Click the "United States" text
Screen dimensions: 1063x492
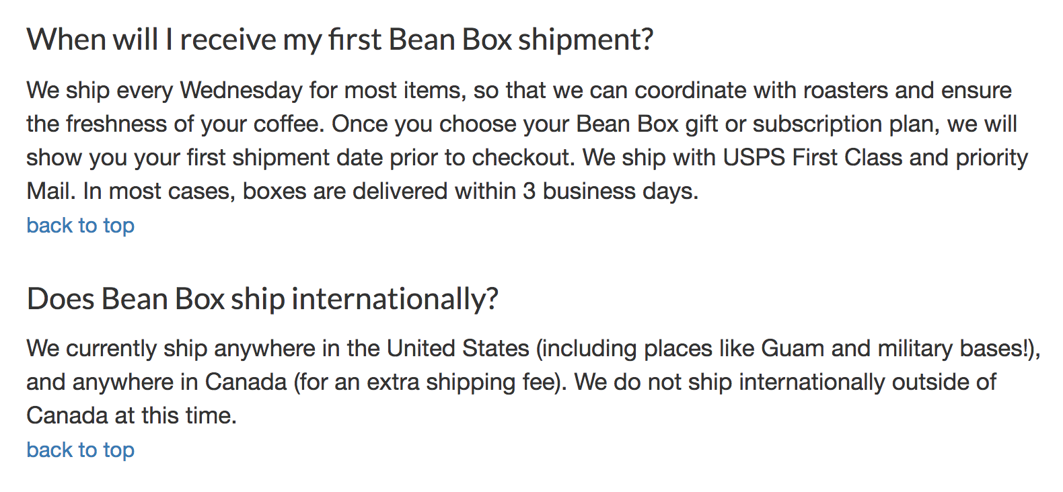(x=458, y=348)
